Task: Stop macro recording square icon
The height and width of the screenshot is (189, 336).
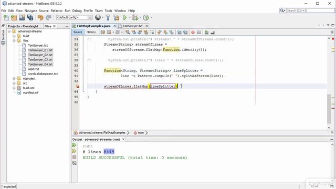Action: [x=199, y=32]
